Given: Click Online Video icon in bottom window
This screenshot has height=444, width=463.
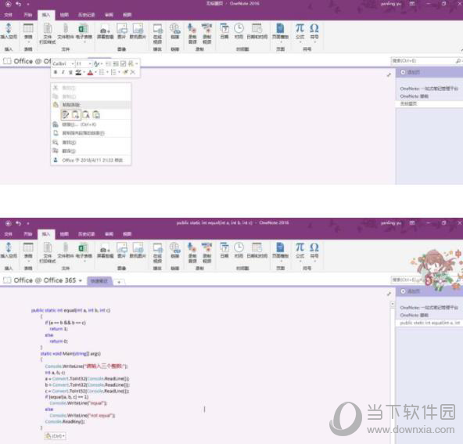Looking at the screenshot, I should pyautogui.click(x=157, y=247).
